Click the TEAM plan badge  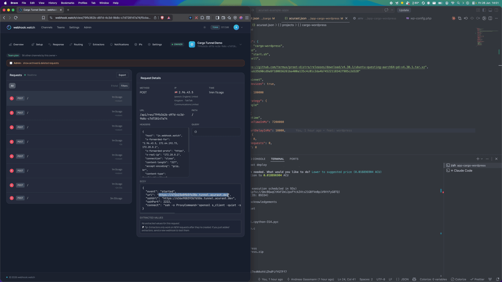coord(215,27)
